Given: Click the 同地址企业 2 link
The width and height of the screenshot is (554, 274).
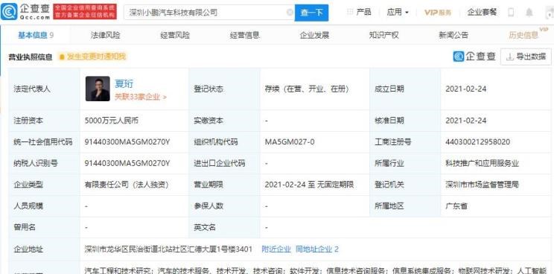Looking at the screenshot, I should (x=317, y=249).
